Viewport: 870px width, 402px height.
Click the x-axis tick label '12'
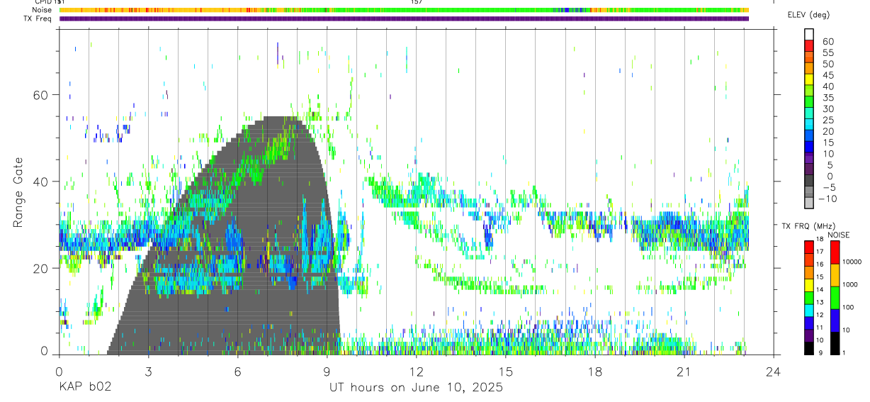point(417,372)
